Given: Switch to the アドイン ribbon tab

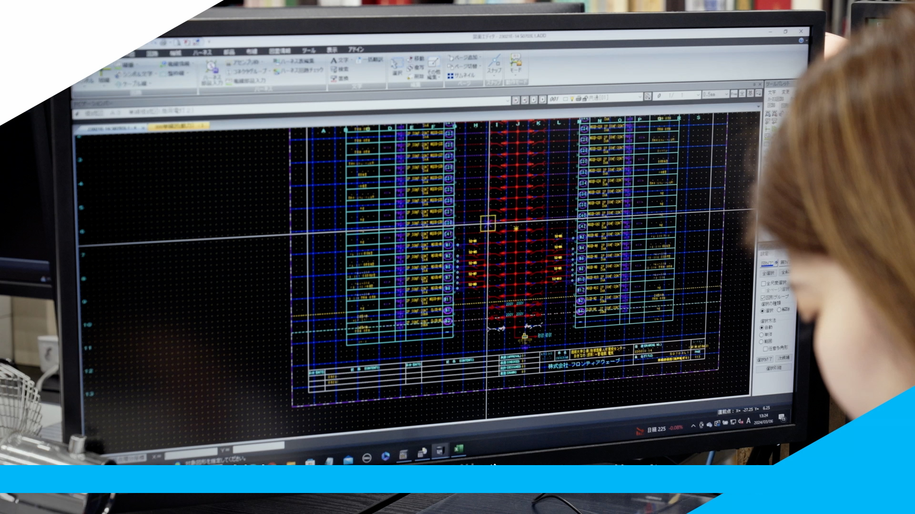Looking at the screenshot, I should click(x=355, y=49).
